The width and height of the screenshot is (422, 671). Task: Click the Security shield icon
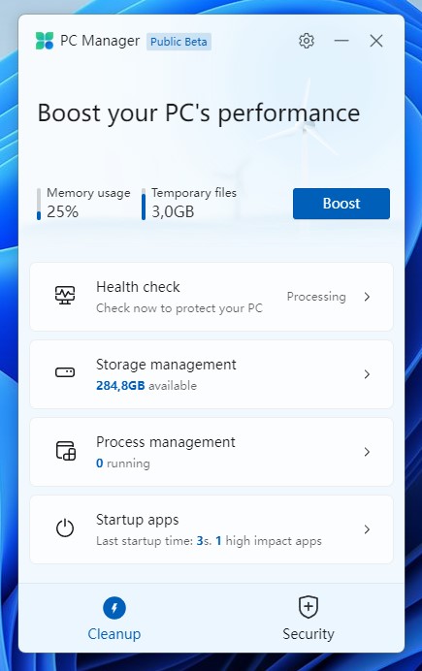[x=308, y=607]
